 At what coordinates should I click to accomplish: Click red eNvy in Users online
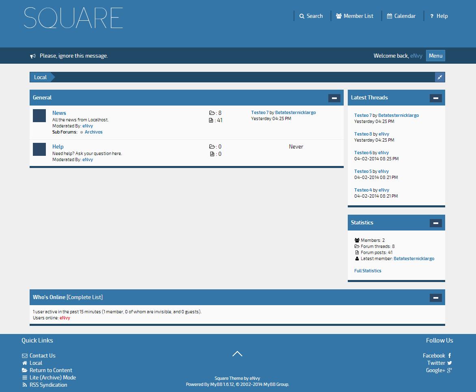tap(65, 318)
